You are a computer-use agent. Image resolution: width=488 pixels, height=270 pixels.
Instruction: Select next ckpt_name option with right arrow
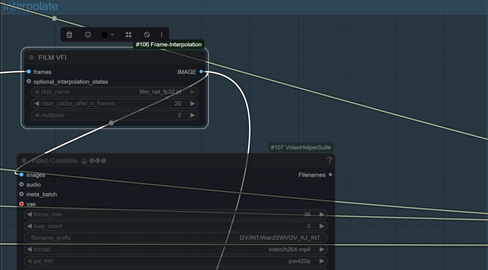(193, 92)
